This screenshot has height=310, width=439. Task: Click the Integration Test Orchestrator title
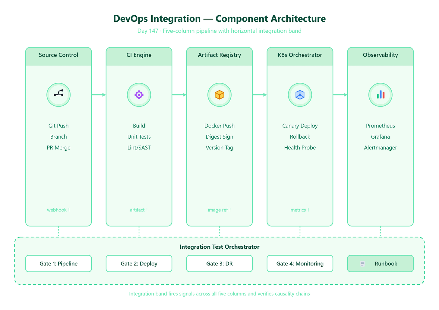pyautogui.click(x=219, y=247)
